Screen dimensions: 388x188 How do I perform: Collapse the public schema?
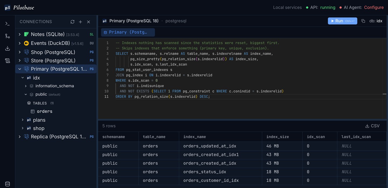click(26, 94)
